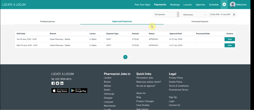Open the date range field 22 Apr 2019 - 21 Jun 2019
254x110 pixels.
point(222,14)
